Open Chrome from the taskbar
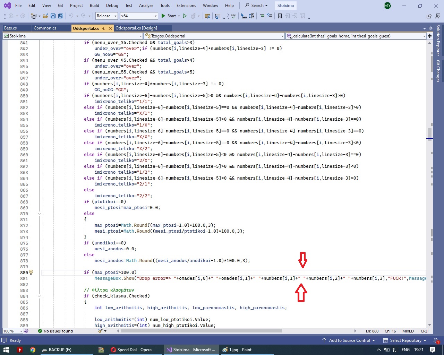Image resolution: width=444 pixels, height=355 pixels. [33, 350]
